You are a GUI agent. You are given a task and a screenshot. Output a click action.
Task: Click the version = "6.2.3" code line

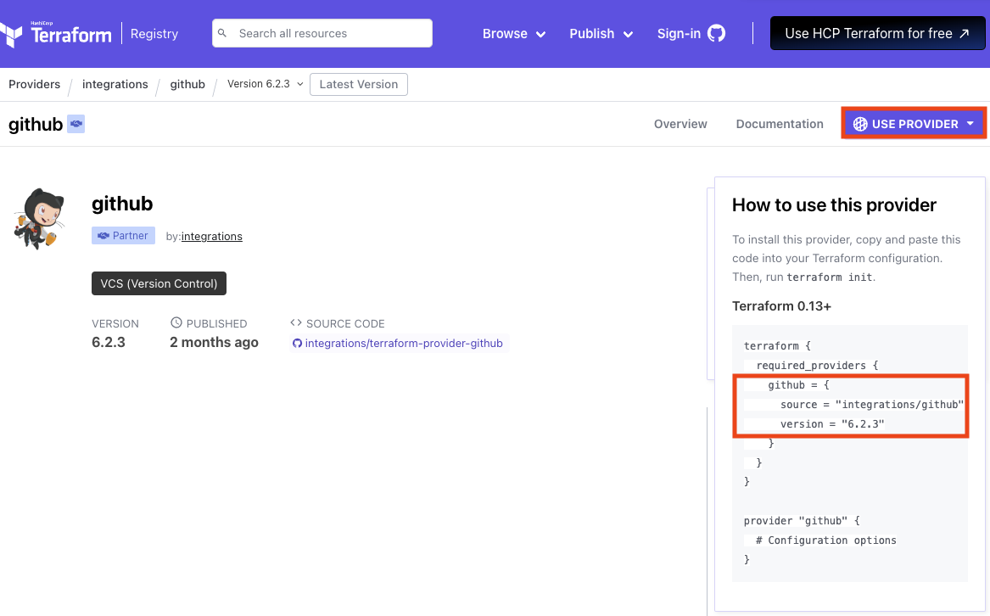click(x=832, y=424)
